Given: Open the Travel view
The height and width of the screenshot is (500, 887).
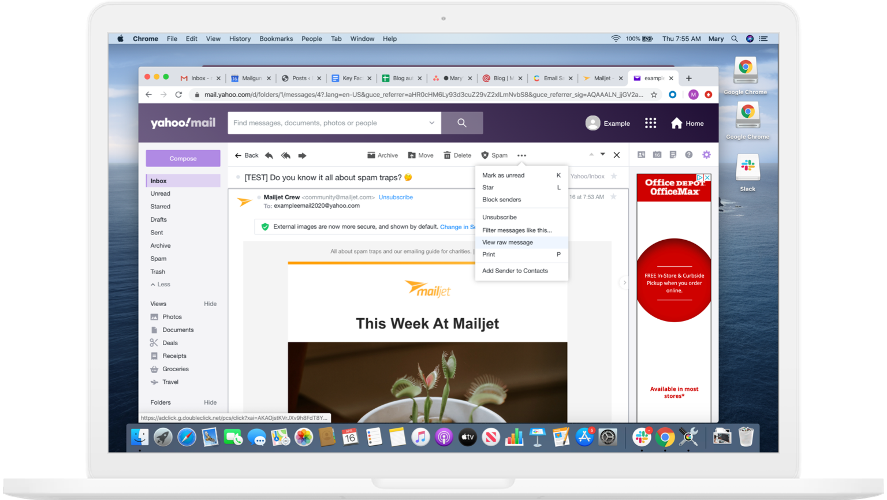Looking at the screenshot, I should (x=165, y=382).
